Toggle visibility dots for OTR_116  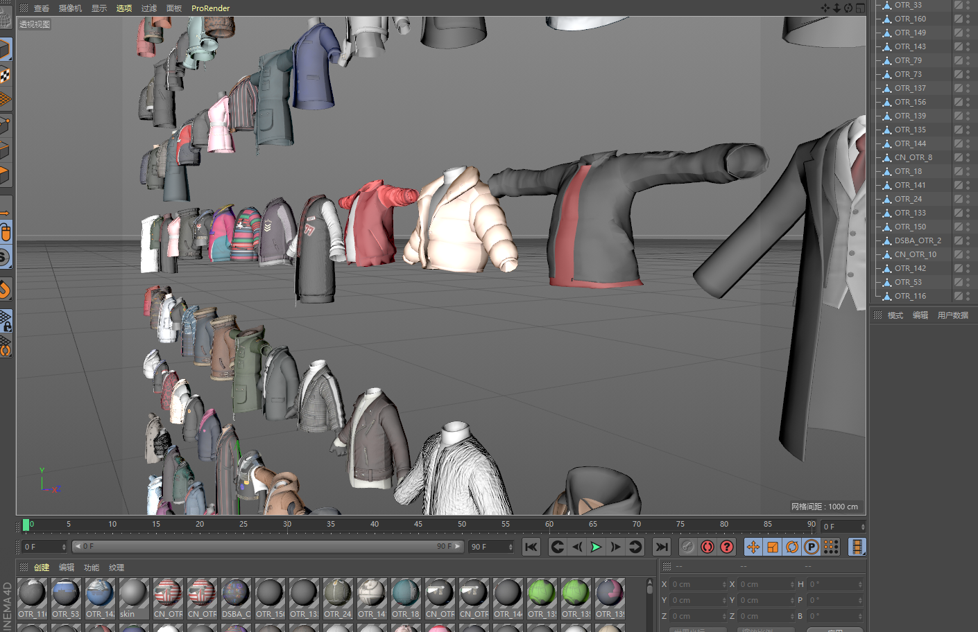pyautogui.click(x=968, y=296)
